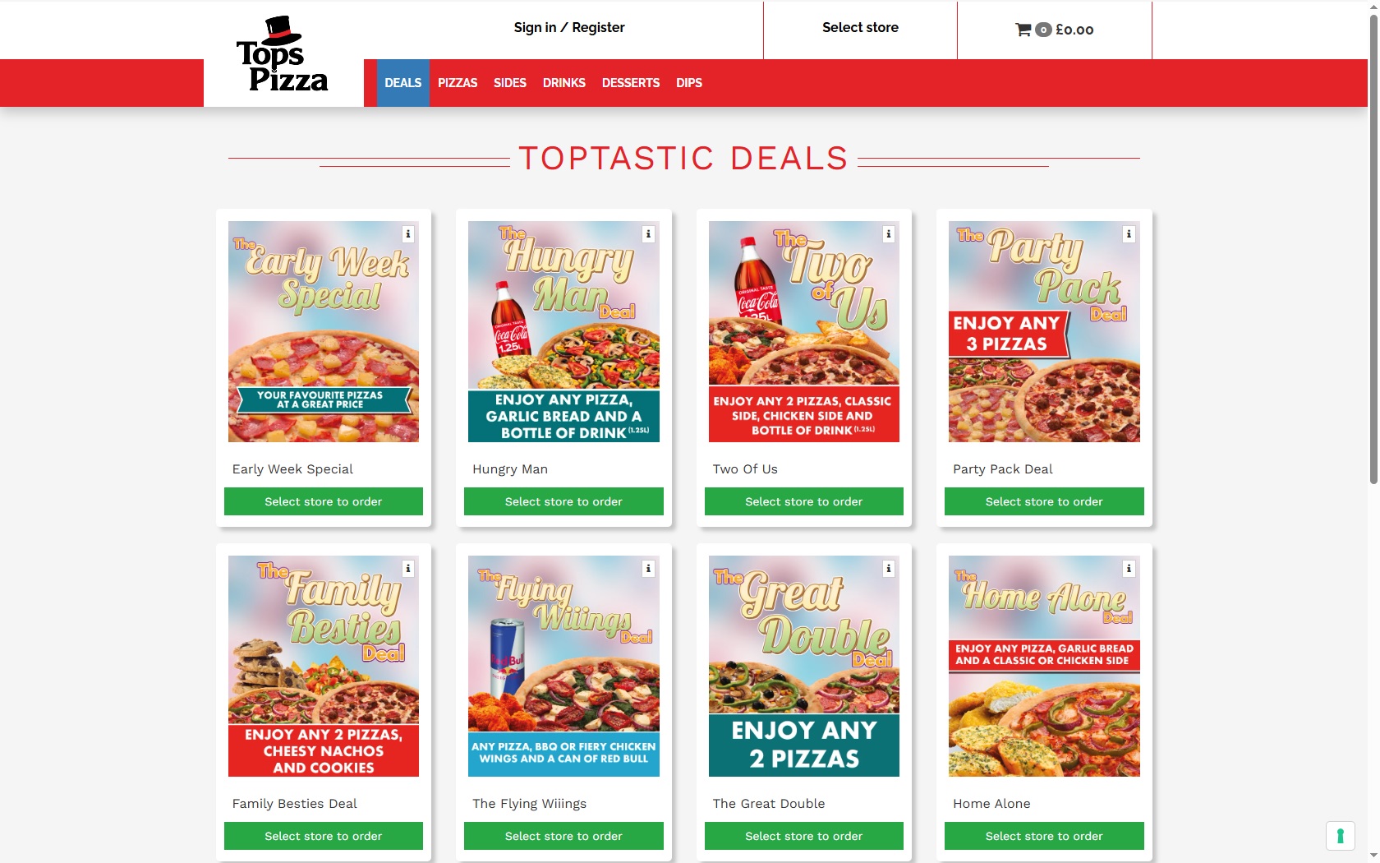Click the page vertical scrollbar
The height and width of the screenshot is (863, 1380).
coord(1373,247)
